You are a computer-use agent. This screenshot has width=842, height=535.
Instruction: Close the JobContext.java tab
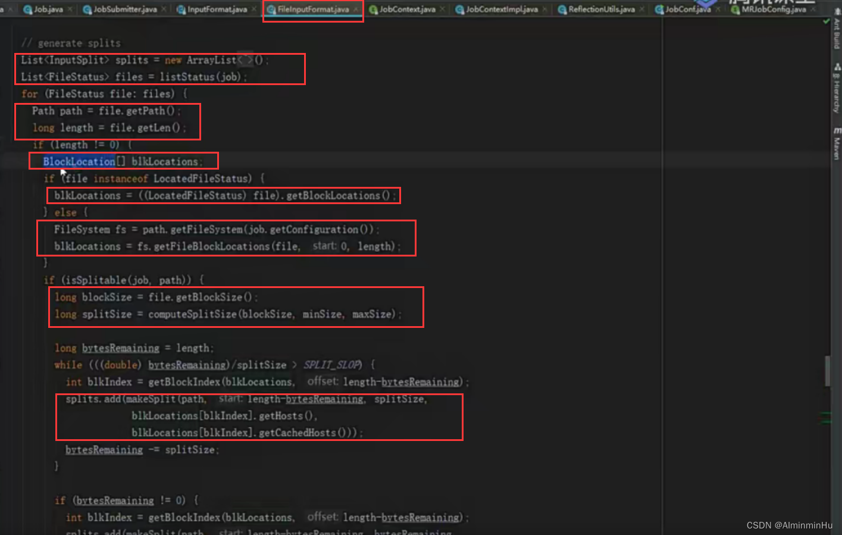coord(442,10)
